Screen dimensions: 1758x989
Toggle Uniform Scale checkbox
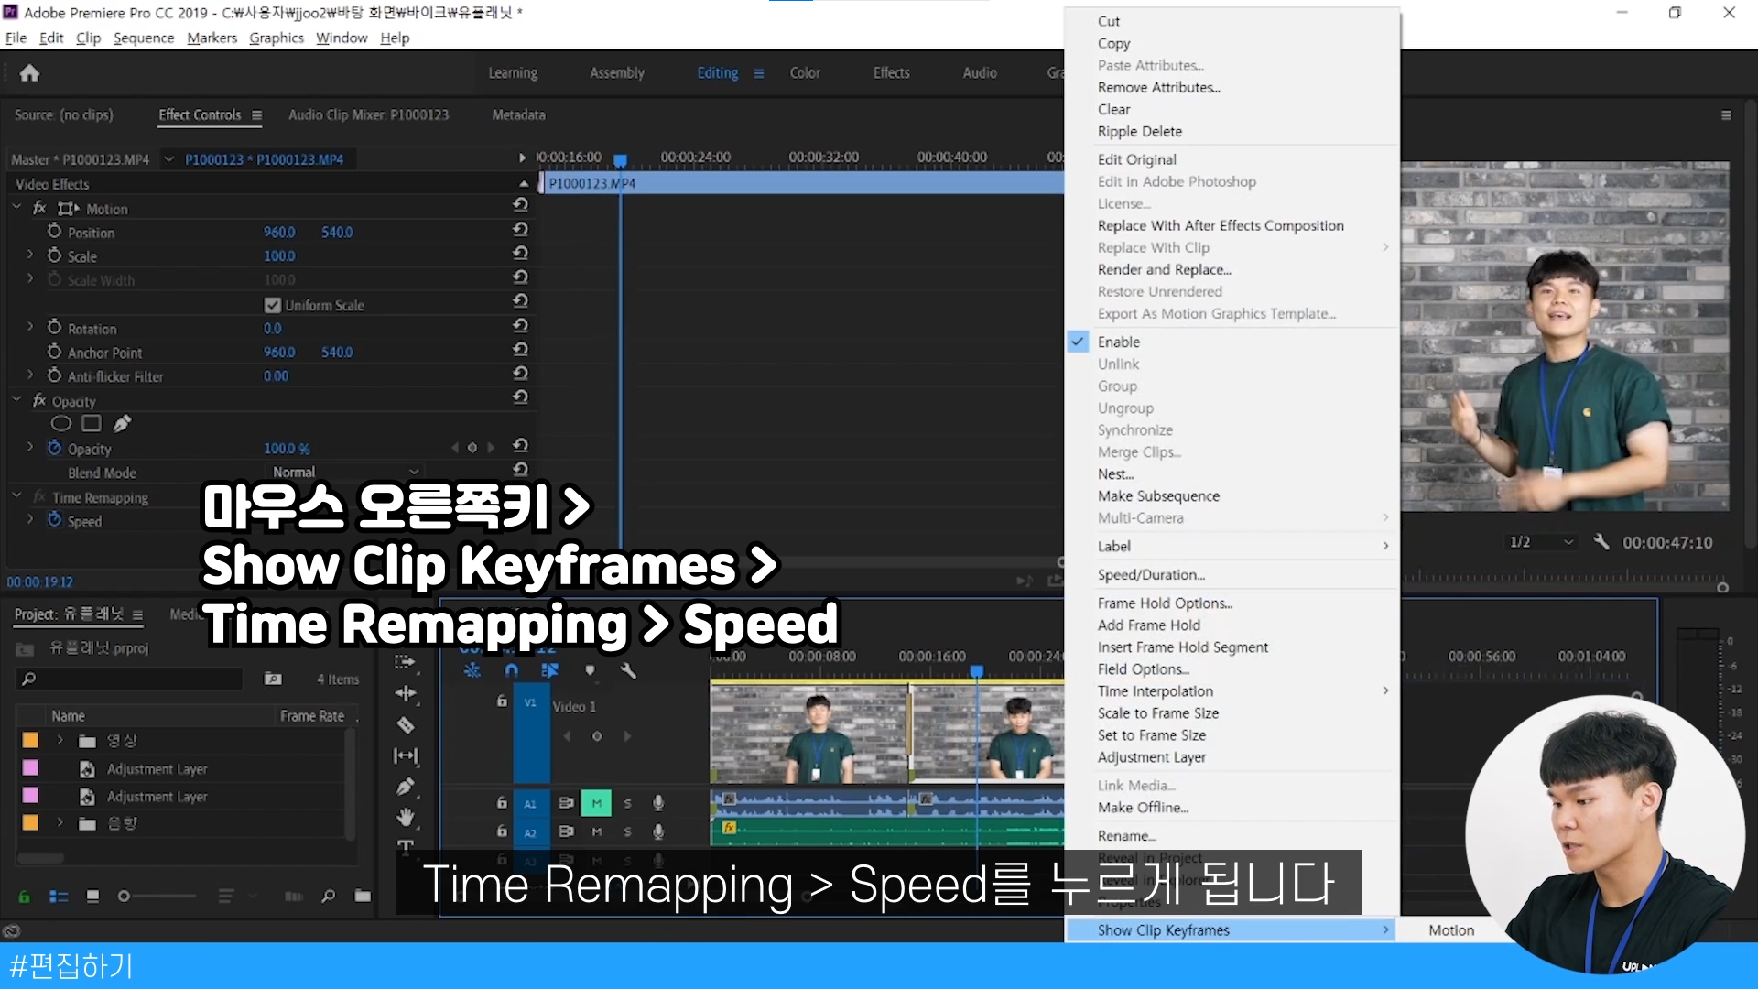(272, 305)
